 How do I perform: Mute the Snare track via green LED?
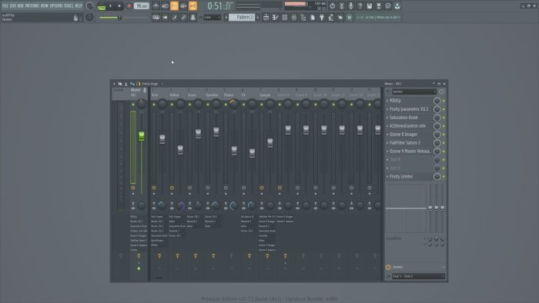click(189, 105)
